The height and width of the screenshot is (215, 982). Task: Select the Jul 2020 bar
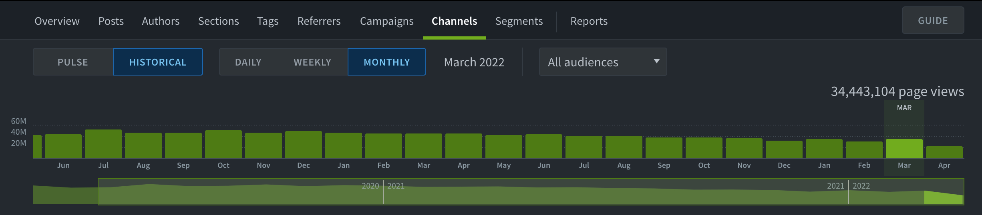(103, 144)
